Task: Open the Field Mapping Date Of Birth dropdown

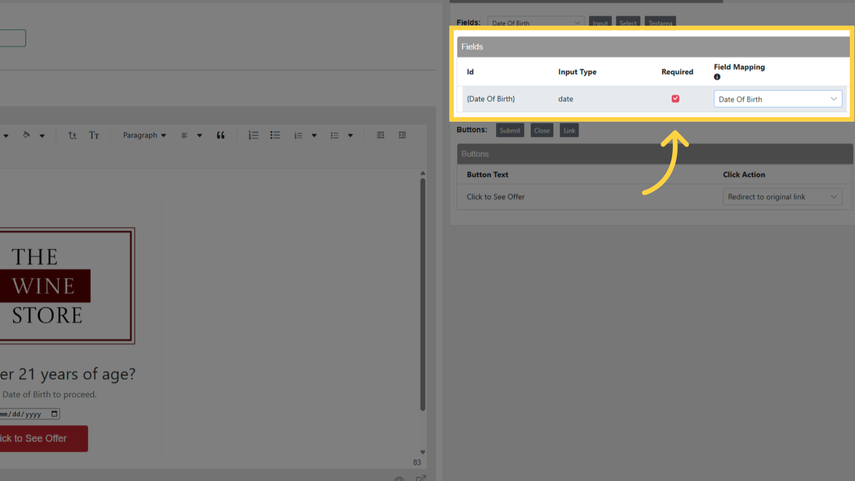Action: click(778, 99)
